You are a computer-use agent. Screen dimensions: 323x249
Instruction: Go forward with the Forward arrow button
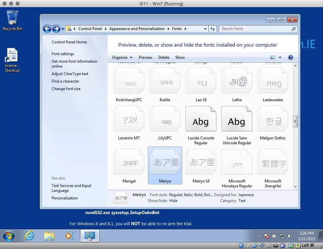(56, 29)
